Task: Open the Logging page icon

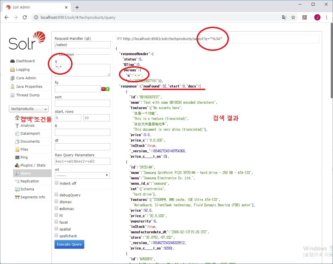Action: click(13, 70)
